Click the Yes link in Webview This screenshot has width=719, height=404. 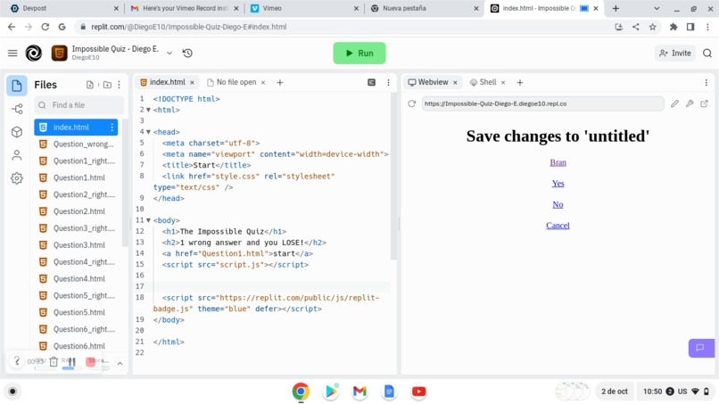coord(558,184)
